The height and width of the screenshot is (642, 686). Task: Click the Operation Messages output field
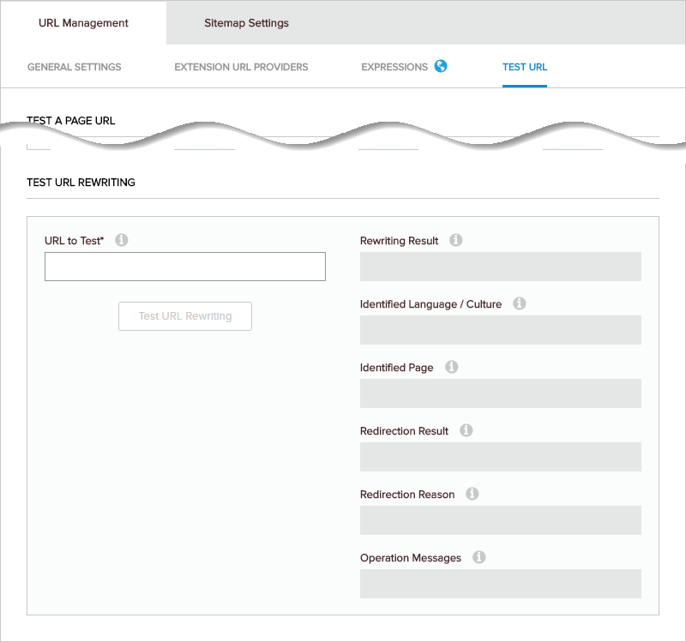[501, 584]
